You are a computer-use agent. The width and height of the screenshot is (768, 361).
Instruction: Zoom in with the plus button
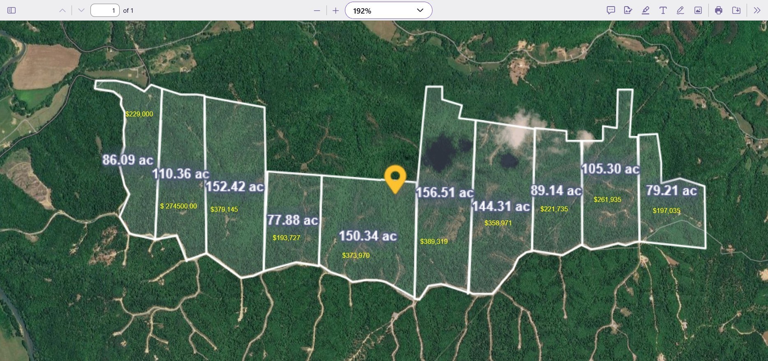[335, 10]
